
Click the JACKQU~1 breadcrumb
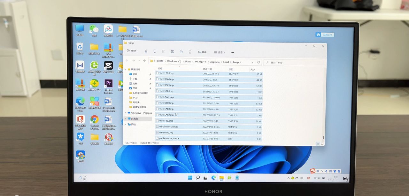(201, 61)
